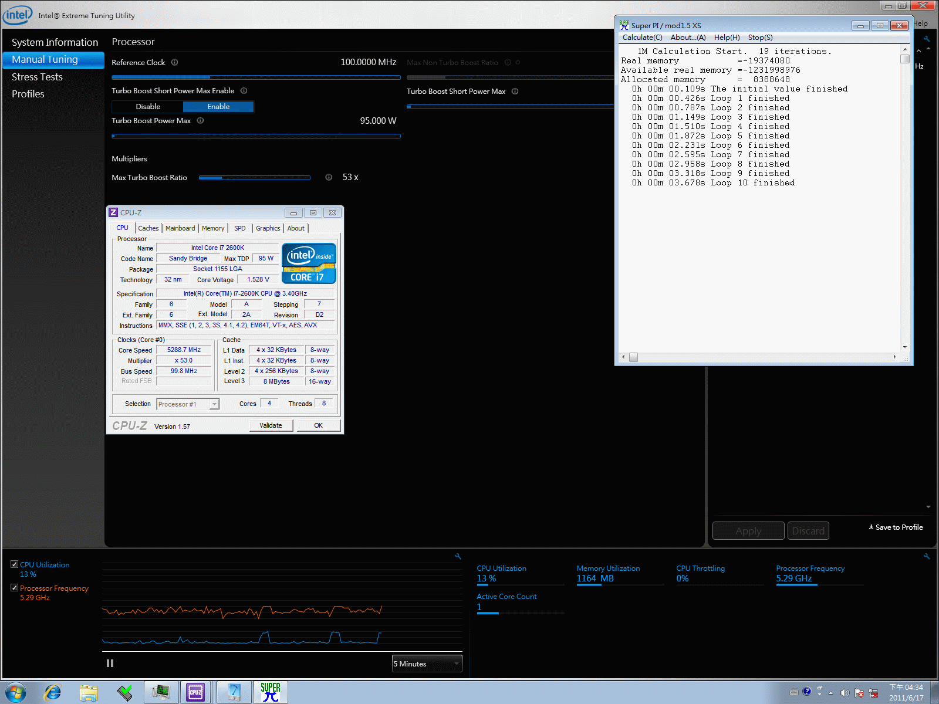Image resolution: width=939 pixels, height=704 pixels.
Task: Click the volume speaker tray icon
Action: click(x=845, y=693)
